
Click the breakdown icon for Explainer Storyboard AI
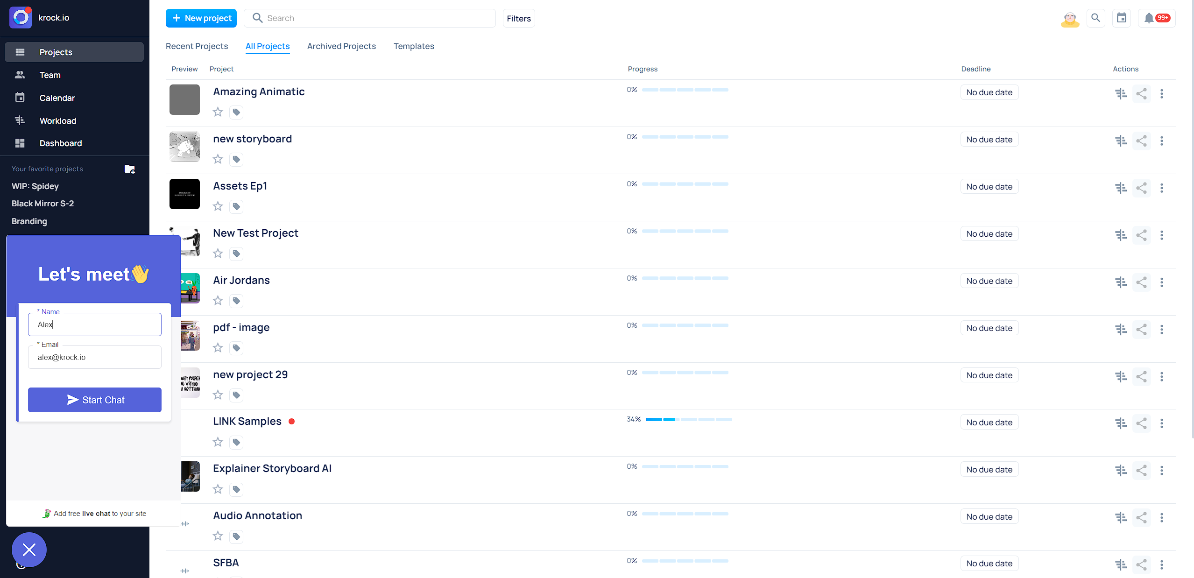click(x=1120, y=469)
